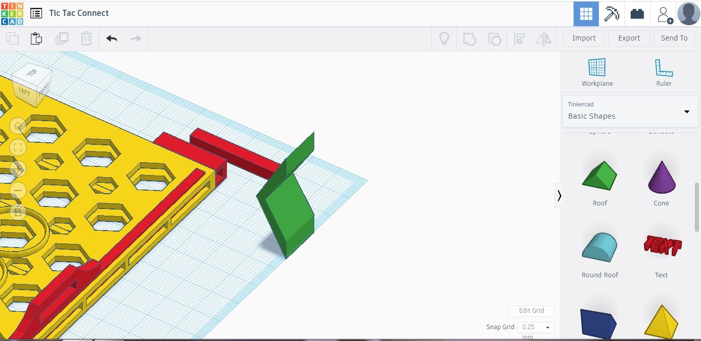
Task: Click the shapes panel vertical scrollbar
Action: coord(697,206)
